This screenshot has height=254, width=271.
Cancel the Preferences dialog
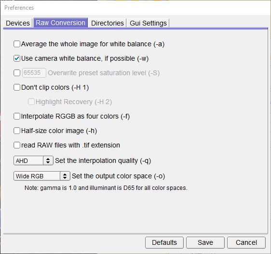(x=246, y=242)
